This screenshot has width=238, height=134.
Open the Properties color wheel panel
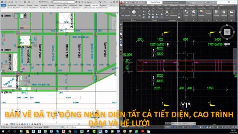point(201,13)
